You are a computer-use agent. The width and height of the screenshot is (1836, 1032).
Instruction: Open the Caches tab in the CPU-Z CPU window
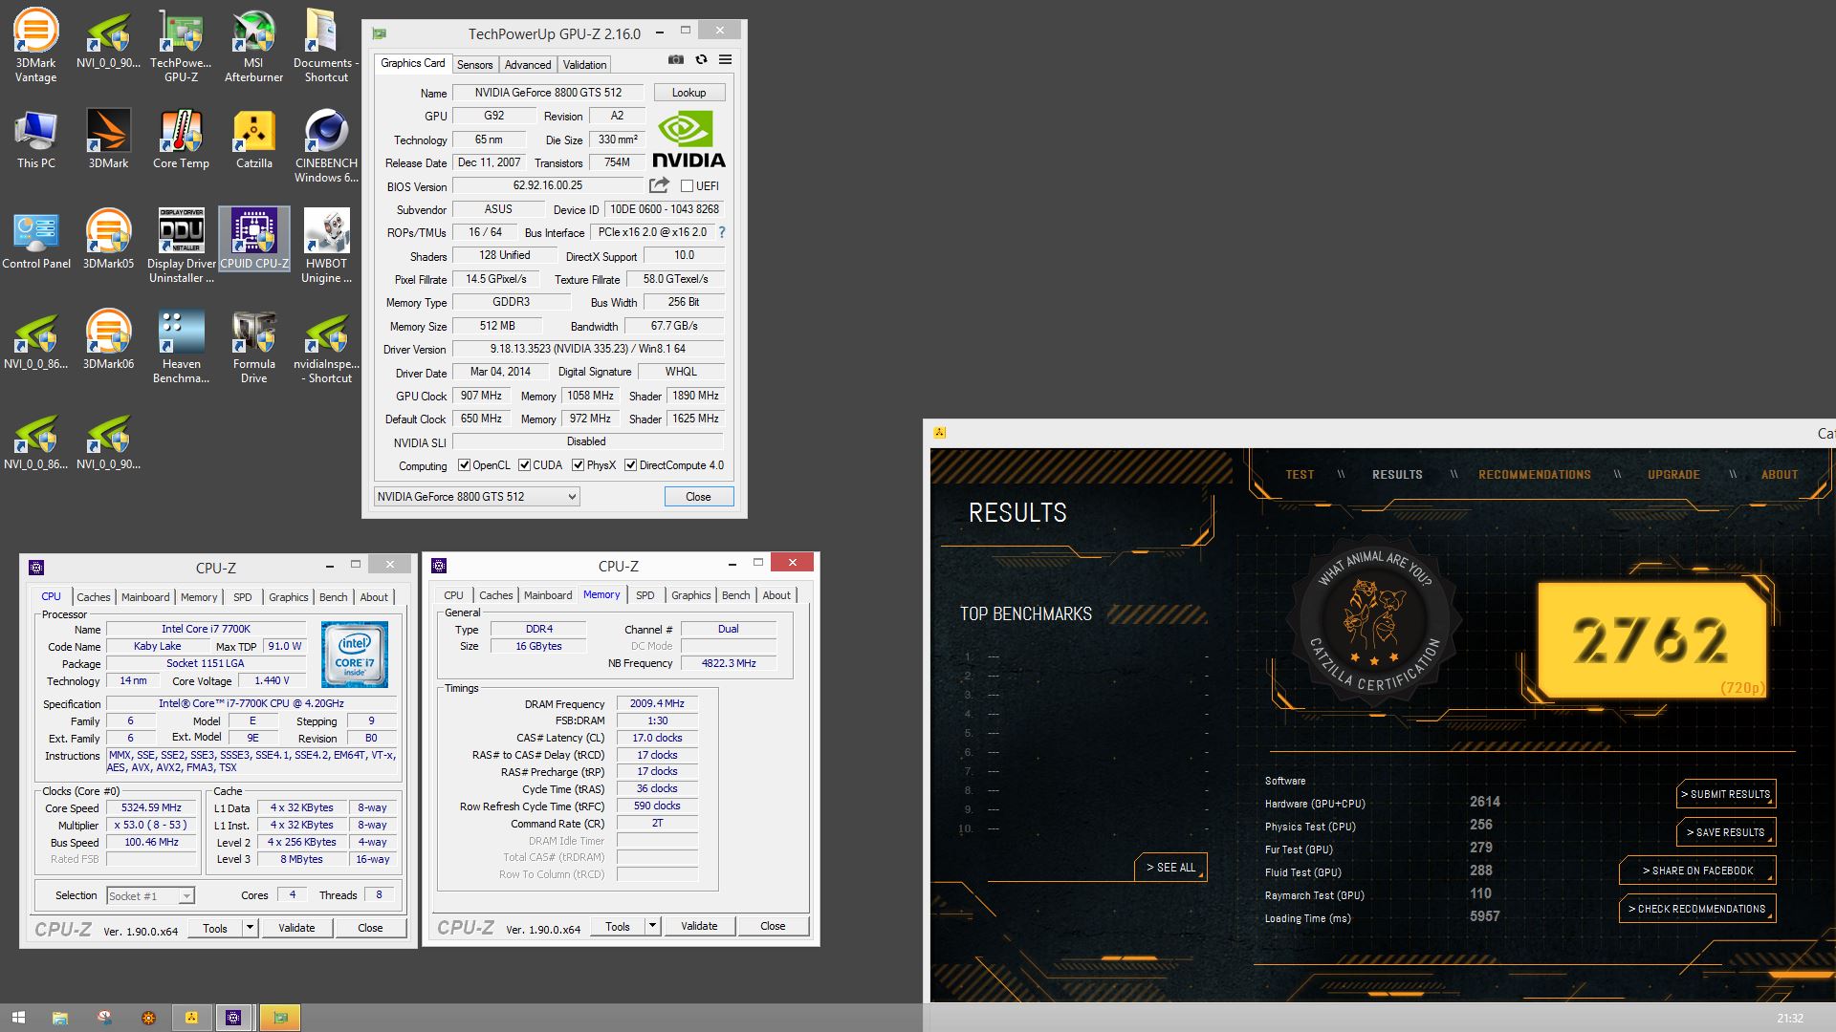(x=94, y=597)
